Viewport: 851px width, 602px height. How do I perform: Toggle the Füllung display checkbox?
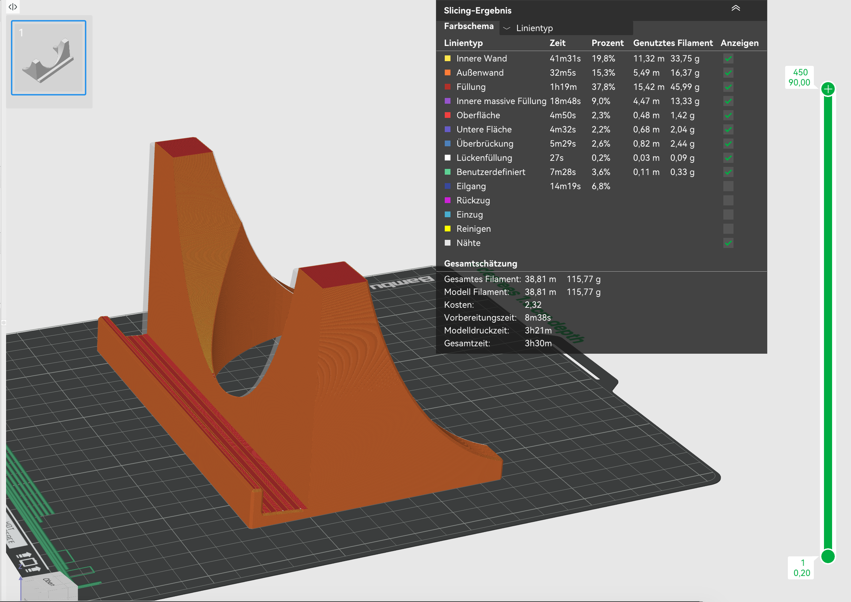click(728, 87)
